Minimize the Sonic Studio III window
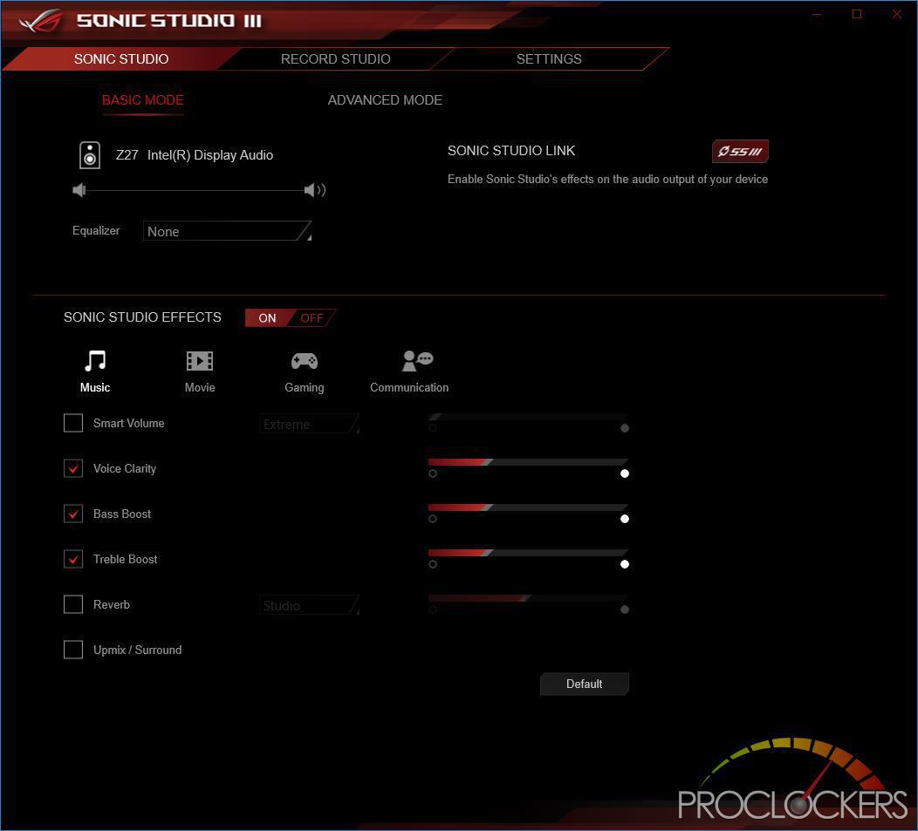This screenshot has height=831, width=918. click(x=818, y=14)
